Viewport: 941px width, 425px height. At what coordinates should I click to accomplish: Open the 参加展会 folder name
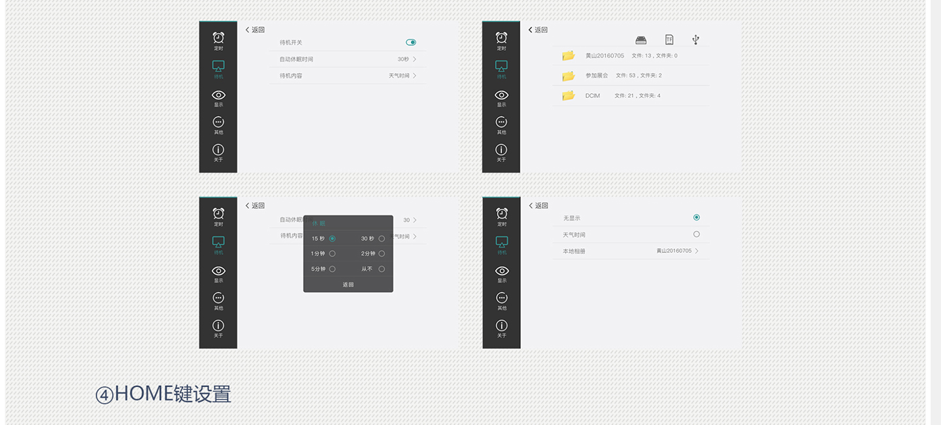(597, 76)
